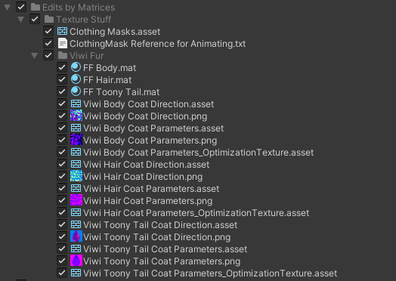Click the Viwi Body Coat Direction.png thumbnail
The image size is (396, 281).
pyautogui.click(x=76, y=116)
